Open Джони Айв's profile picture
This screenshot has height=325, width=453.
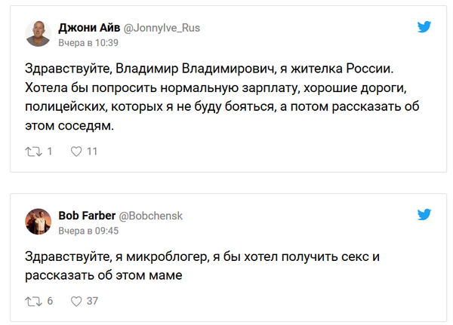point(39,33)
